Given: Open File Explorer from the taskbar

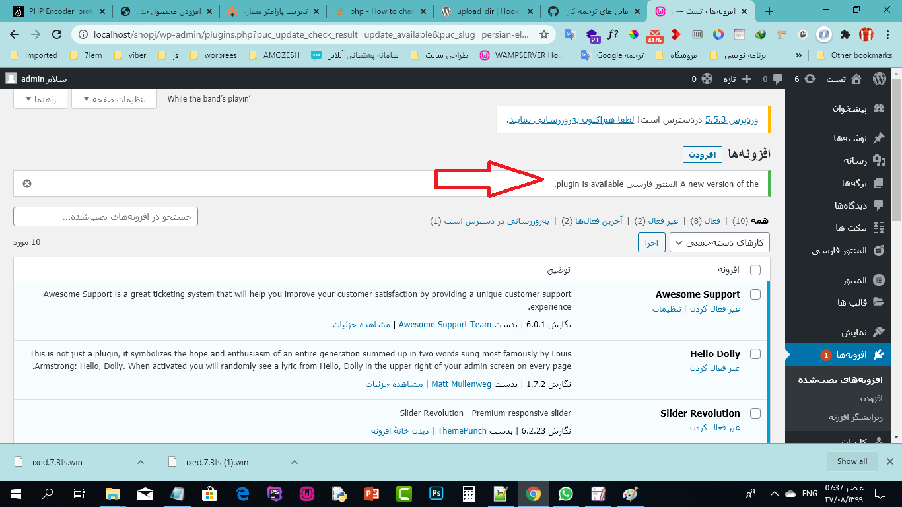Looking at the screenshot, I should [113, 493].
